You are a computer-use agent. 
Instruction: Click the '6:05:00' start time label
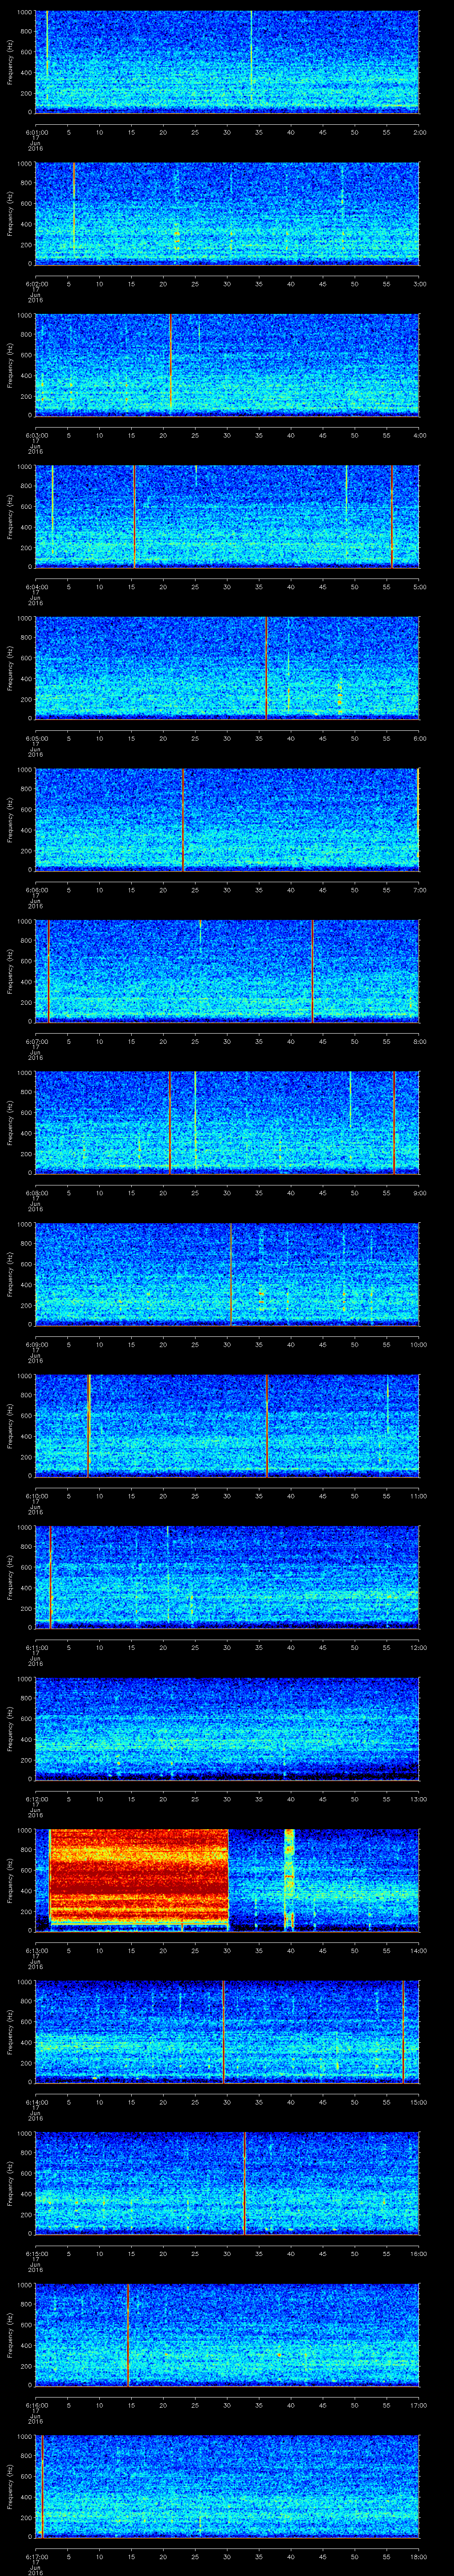click(x=36, y=738)
